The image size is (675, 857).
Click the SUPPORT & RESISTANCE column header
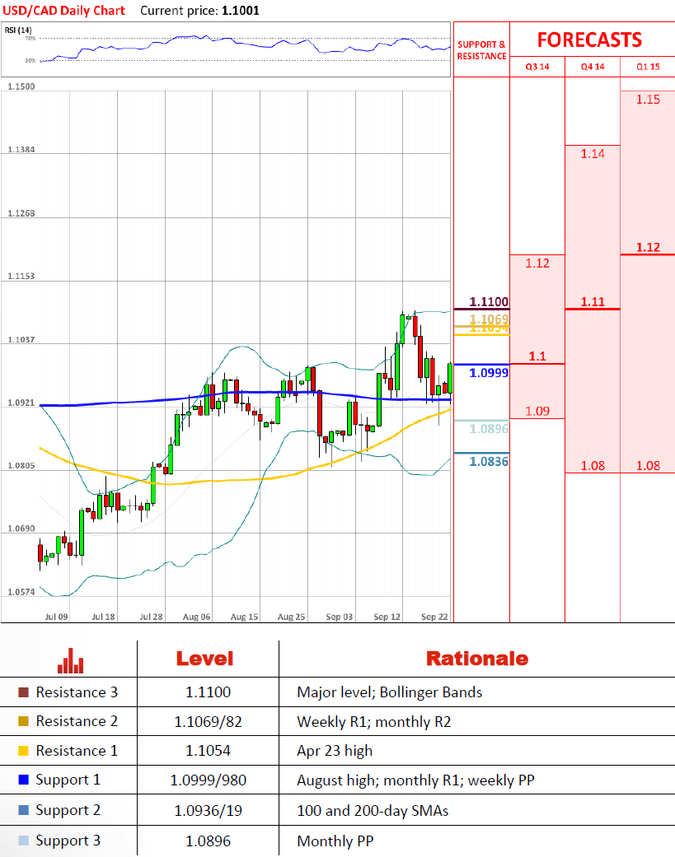click(x=481, y=50)
